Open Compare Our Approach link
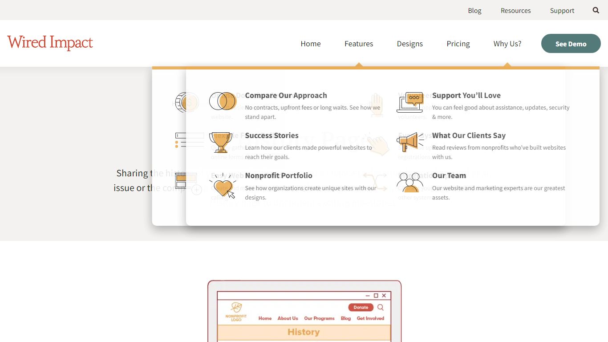 (x=286, y=95)
